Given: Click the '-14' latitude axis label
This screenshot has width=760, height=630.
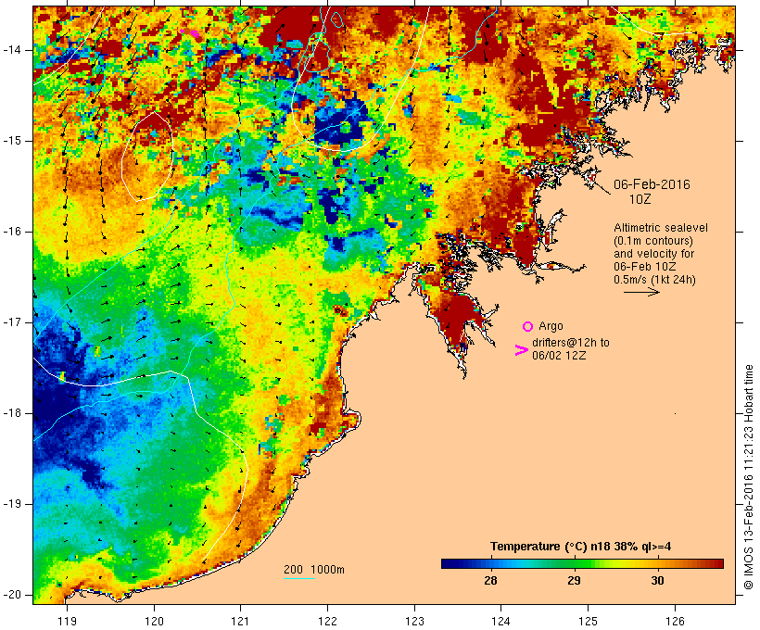Looking at the screenshot, I should [12, 50].
